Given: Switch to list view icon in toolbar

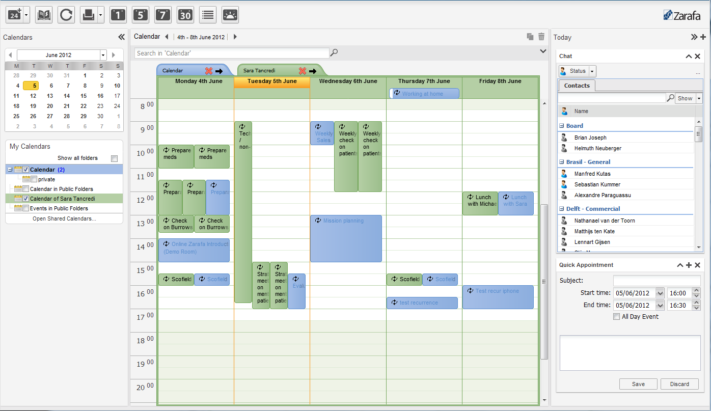Looking at the screenshot, I should coord(207,14).
